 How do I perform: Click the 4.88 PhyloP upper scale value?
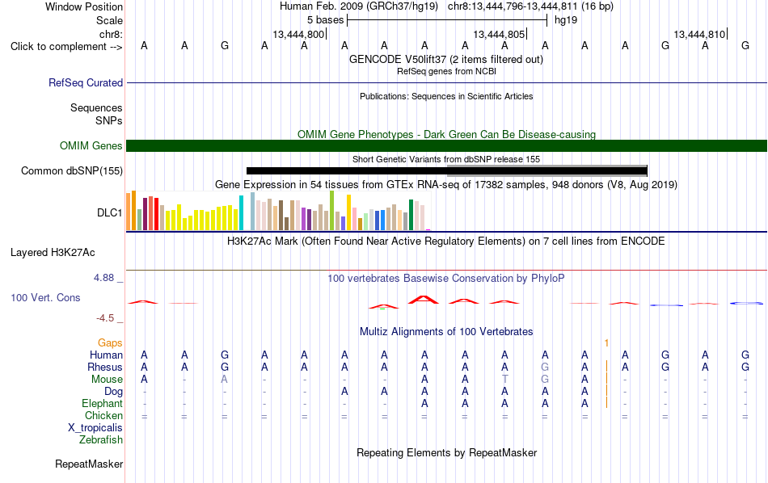coord(103,278)
